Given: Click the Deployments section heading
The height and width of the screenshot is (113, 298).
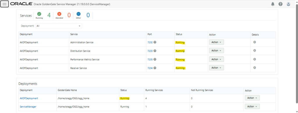Looking at the screenshot, I should pyautogui.click(x=28, y=84).
